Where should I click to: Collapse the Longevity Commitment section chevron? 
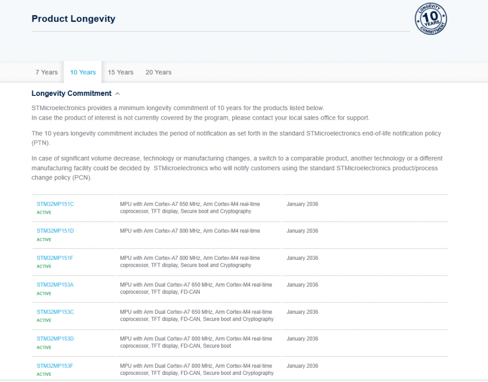point(118,94)
